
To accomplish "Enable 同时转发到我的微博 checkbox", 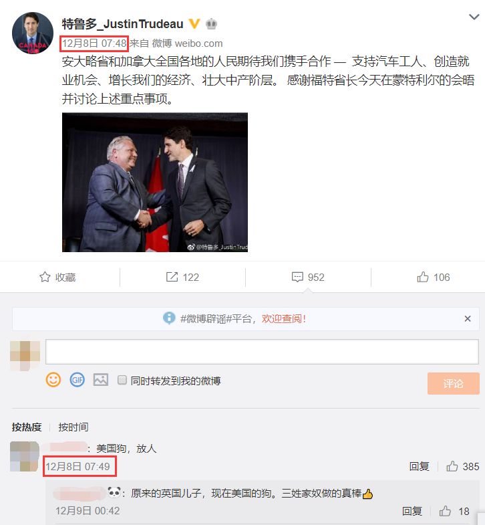I will pos(122,380).
